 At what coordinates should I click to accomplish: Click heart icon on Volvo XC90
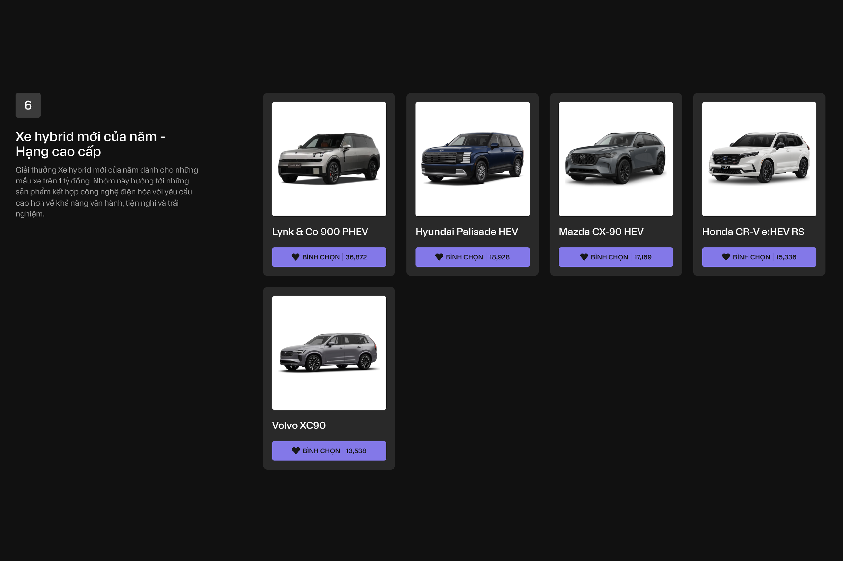(x=296, y=451)
